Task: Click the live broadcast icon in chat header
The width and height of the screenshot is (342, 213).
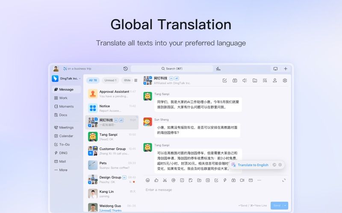Action: click(x=235, y=81)
